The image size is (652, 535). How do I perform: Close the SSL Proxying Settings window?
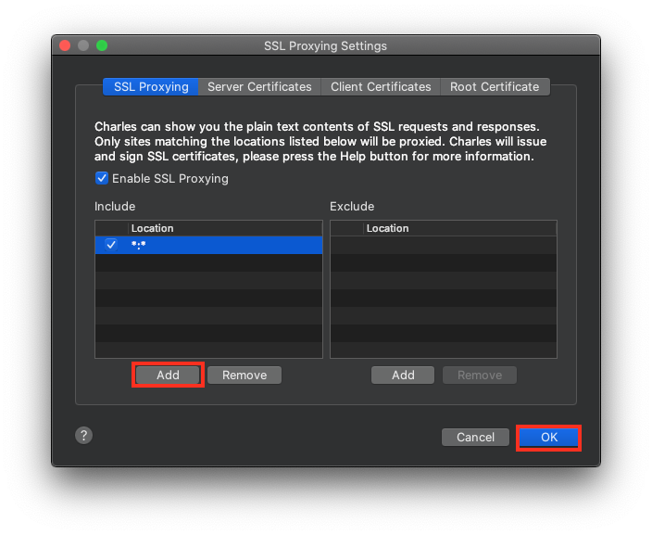tap(65, 45)
